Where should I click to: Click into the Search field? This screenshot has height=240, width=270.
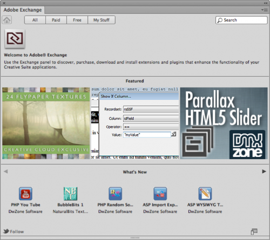point(241,20)
